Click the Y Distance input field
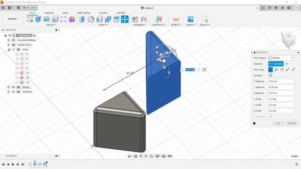Image resolution: width=301 pixels, height=169 pixels. [x=281, y=87]
